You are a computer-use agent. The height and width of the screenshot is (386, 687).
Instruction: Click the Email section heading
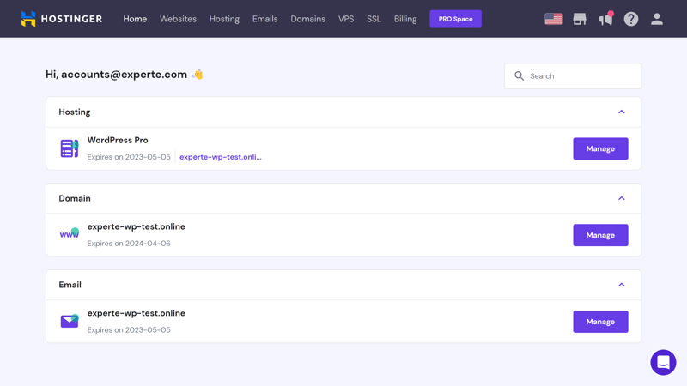point(70,285)
